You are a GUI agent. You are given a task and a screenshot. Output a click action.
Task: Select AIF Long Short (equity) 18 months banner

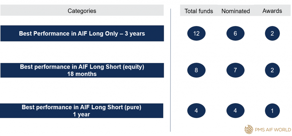(x=82, y=70)
